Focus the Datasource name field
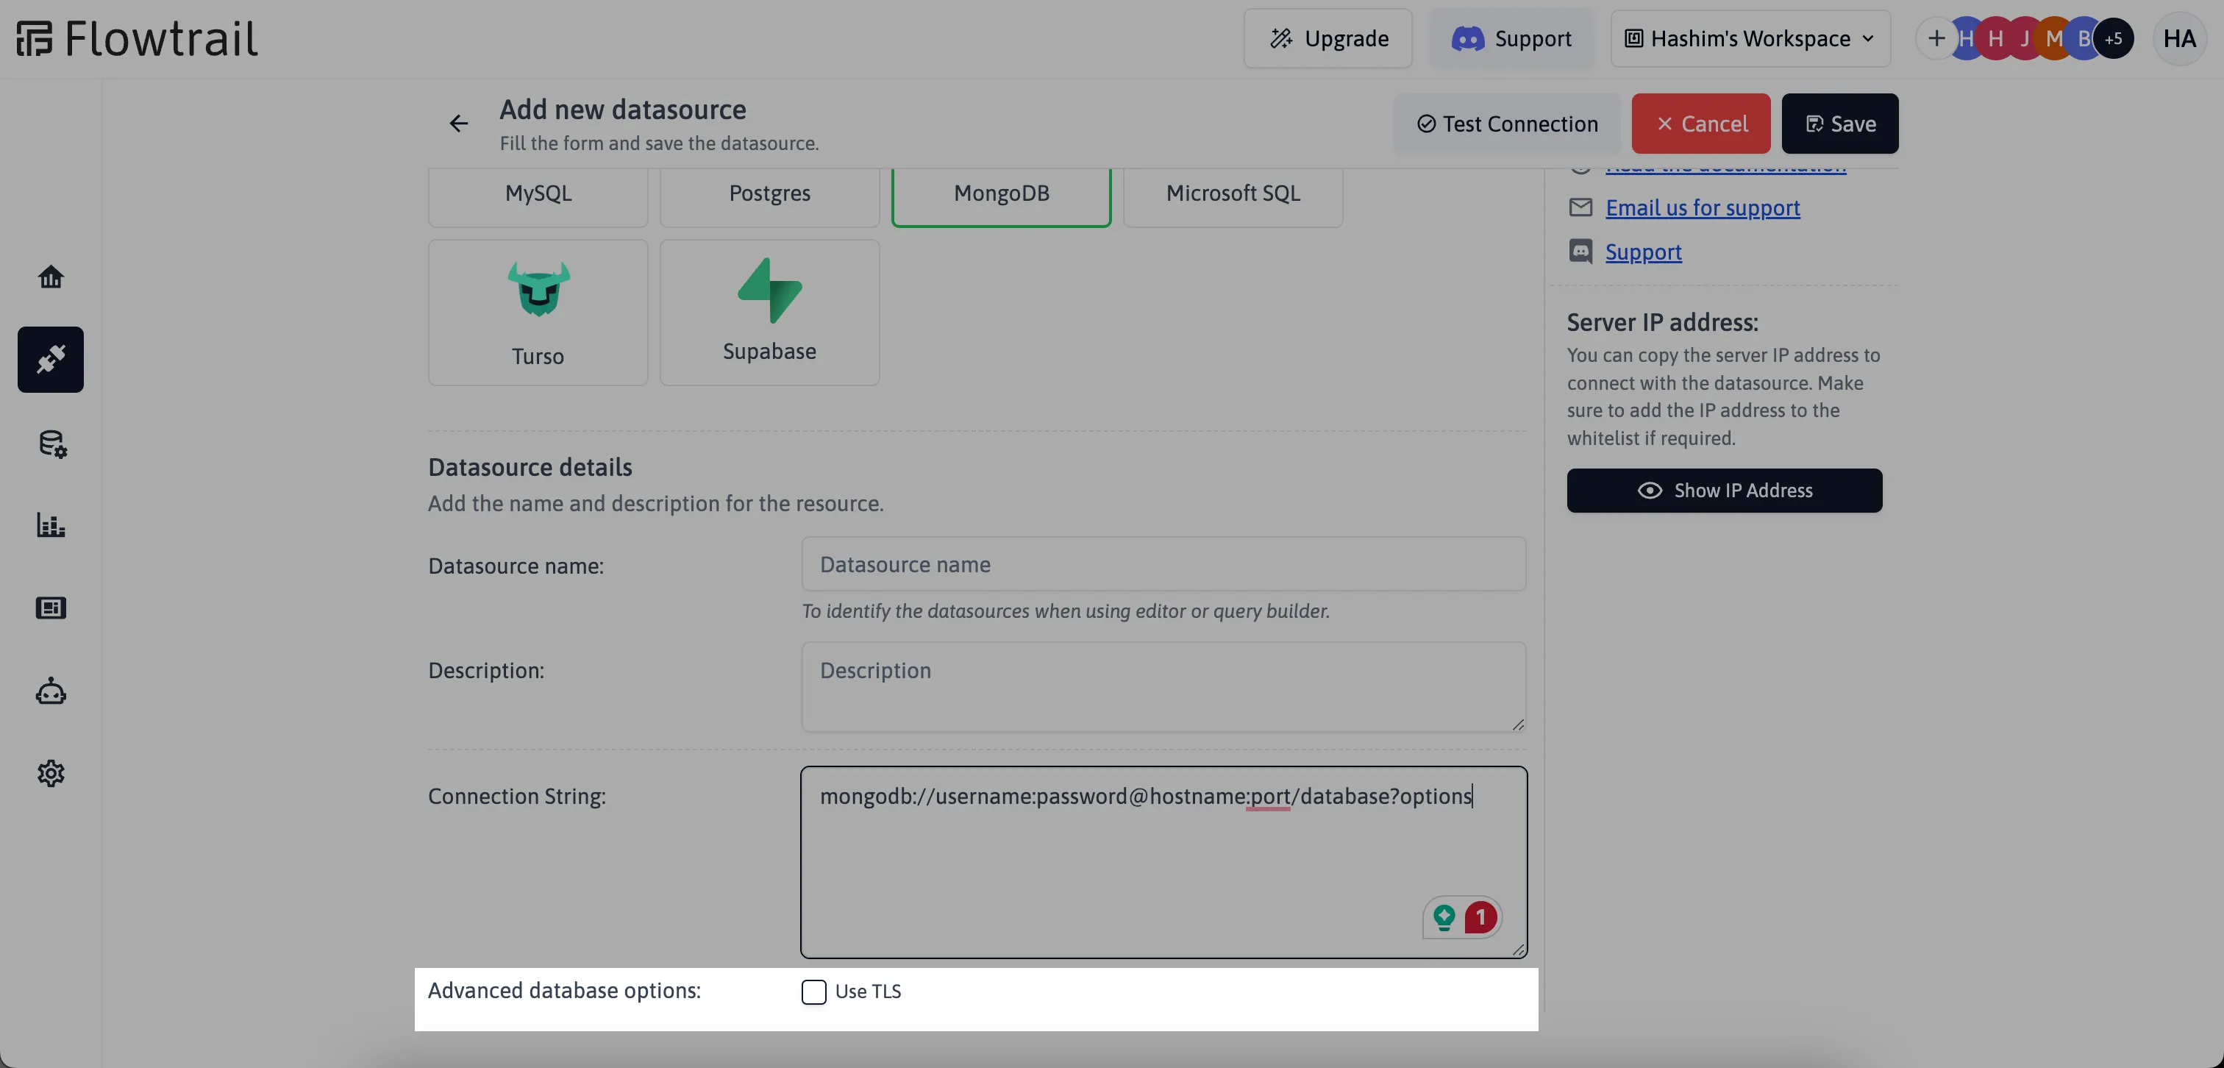2224x1068 pixels. [1163, 563]
